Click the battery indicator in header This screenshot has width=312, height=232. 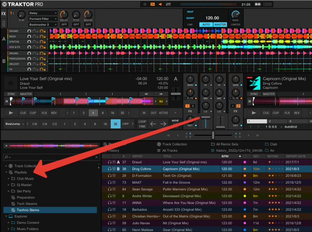click(258, 4)
